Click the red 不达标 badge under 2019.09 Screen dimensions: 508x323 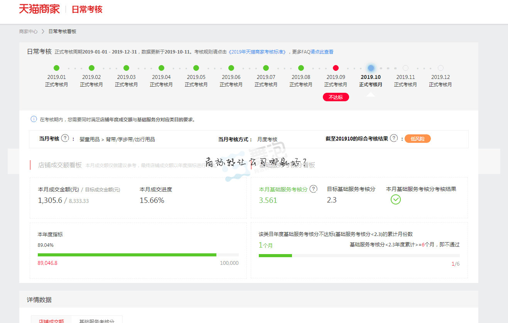(336, 97)
